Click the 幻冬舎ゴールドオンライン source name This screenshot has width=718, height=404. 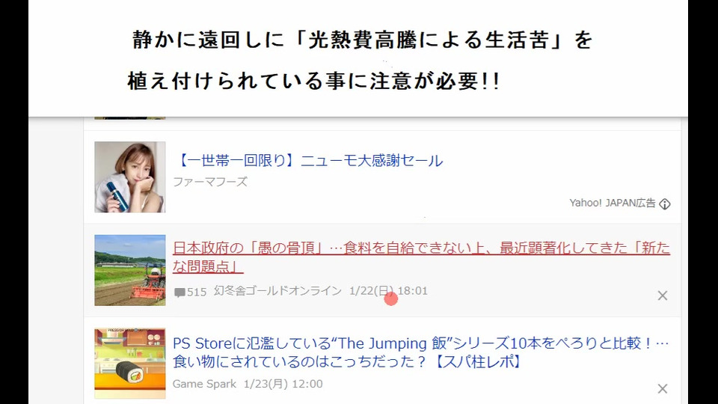[277, 291]
